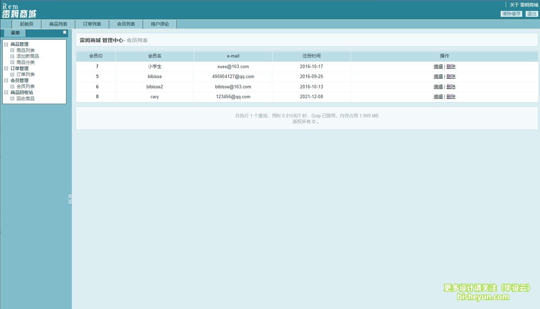Go to the 用户评论 tab
This screenshot has width=540, height=309.
(x=160, y=24)
